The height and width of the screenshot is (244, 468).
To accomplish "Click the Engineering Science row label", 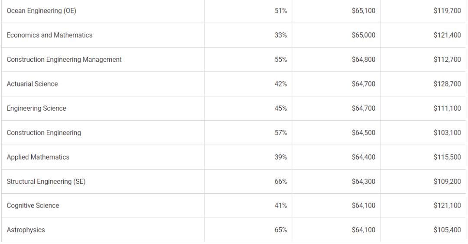I will (x=36, y=109).
